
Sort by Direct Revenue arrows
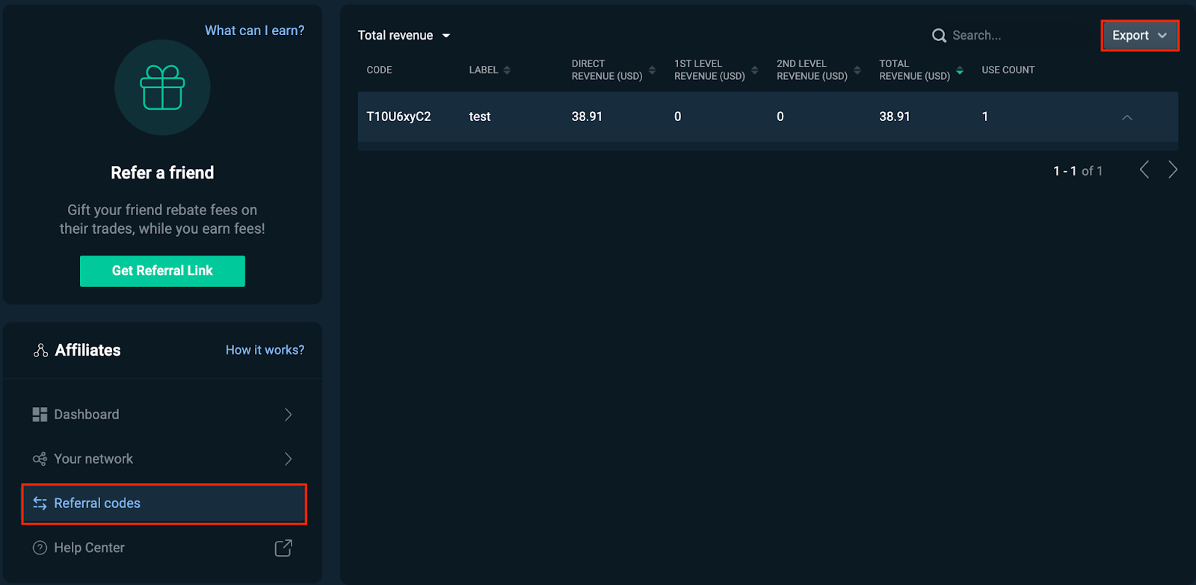coord(652,70)
